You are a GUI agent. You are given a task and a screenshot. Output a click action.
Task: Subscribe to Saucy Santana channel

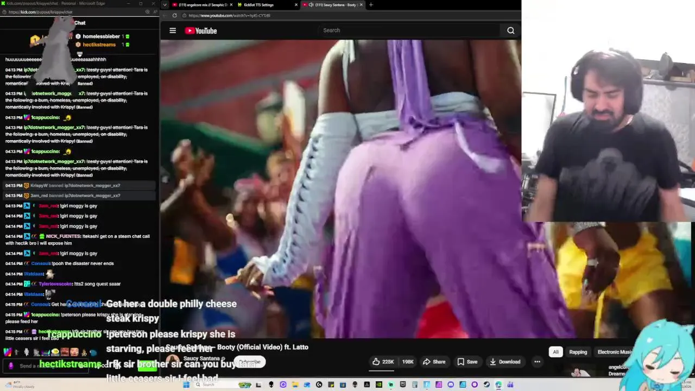[x=250, y=362]
